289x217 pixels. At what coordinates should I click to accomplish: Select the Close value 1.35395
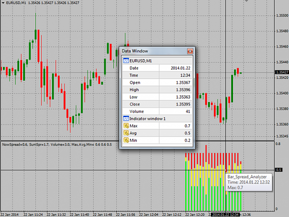pos(183,104)
